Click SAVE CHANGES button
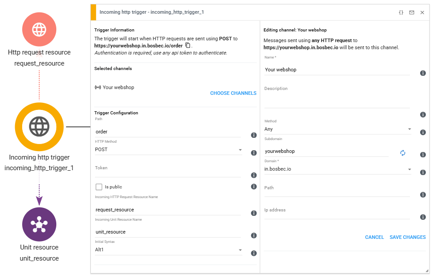The image size is (433, 277). point(407,238)
